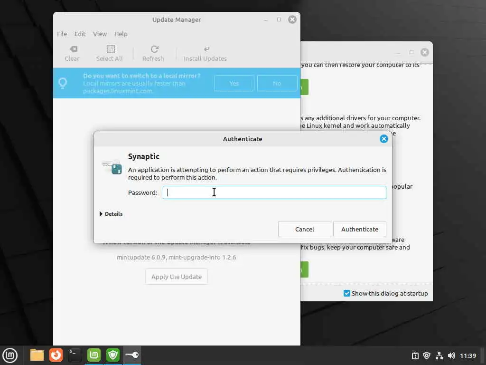
Task: Toggle 'Show this dialog at startup' checkbox
Action: (347, 293)
